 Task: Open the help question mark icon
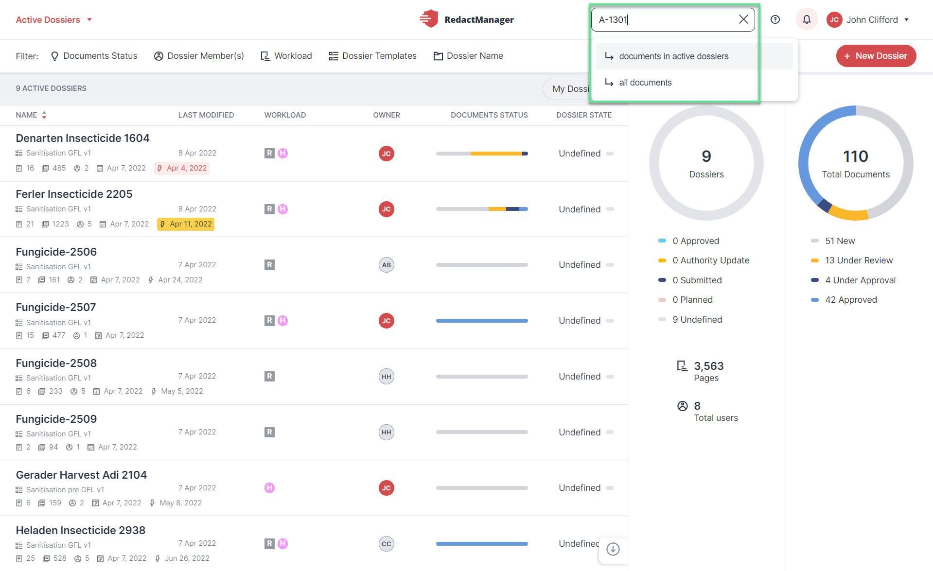point(775,19)
